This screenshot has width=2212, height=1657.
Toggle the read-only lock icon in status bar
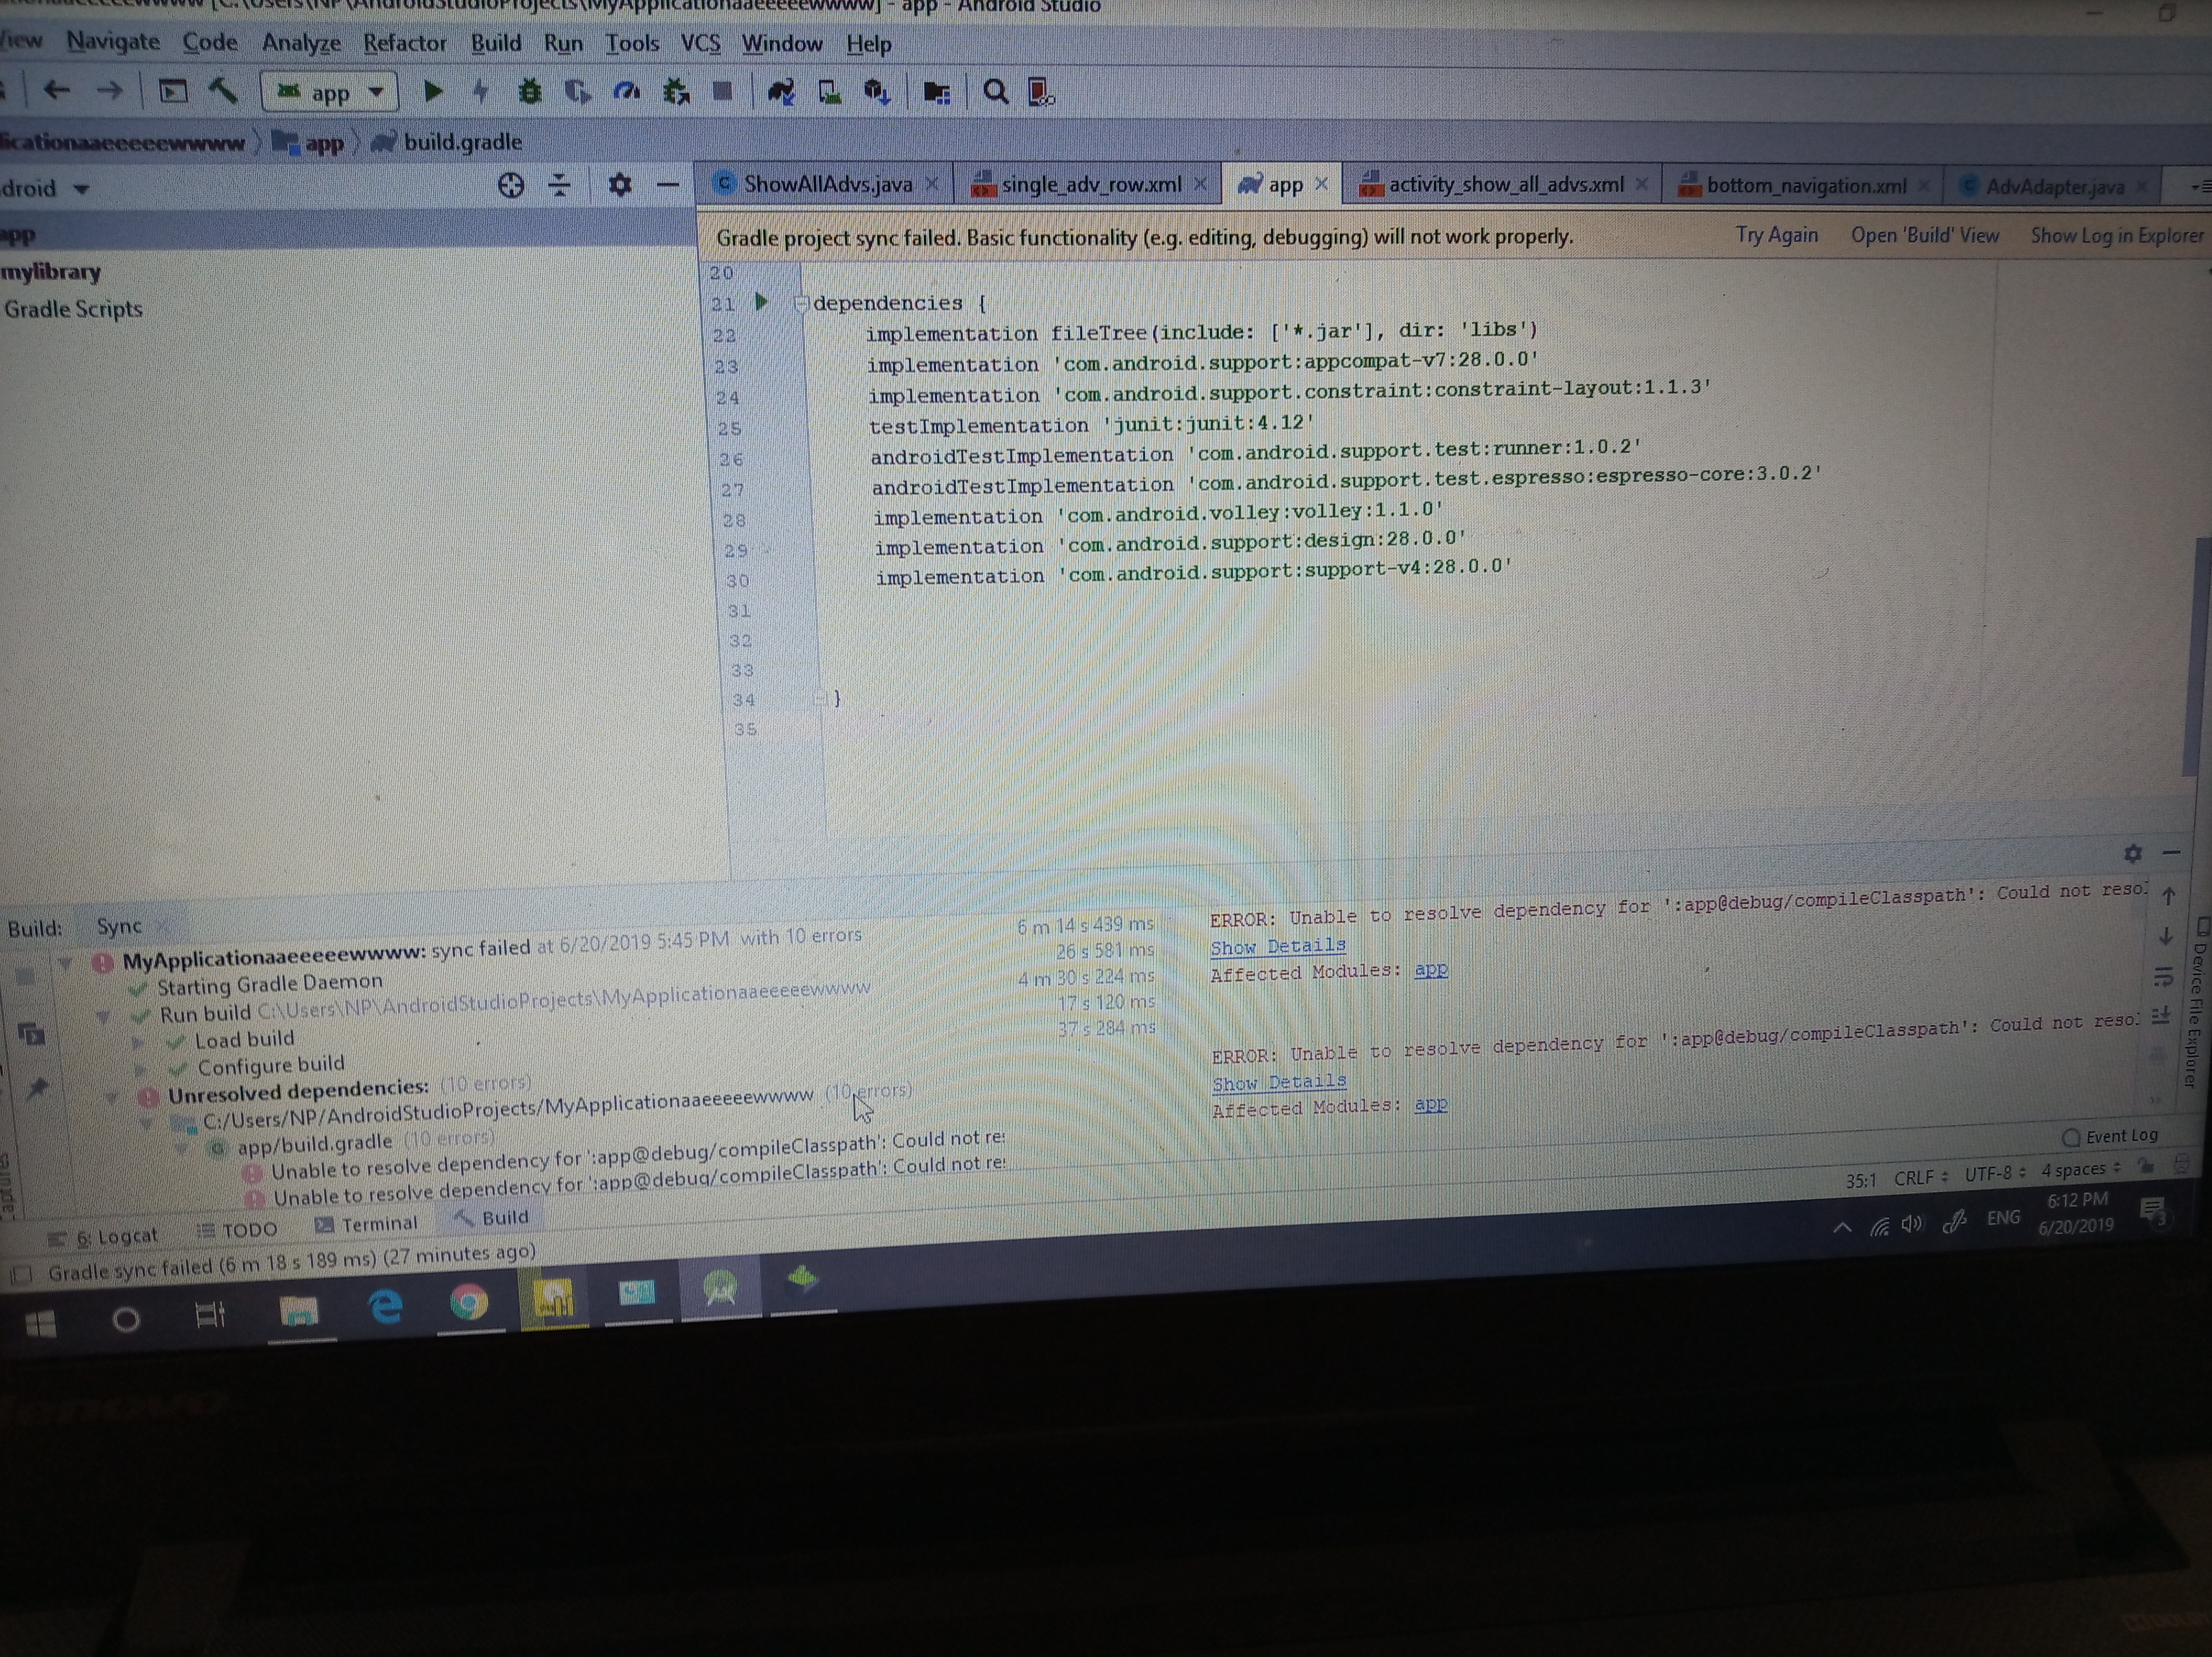[x=2145, y=1166]
